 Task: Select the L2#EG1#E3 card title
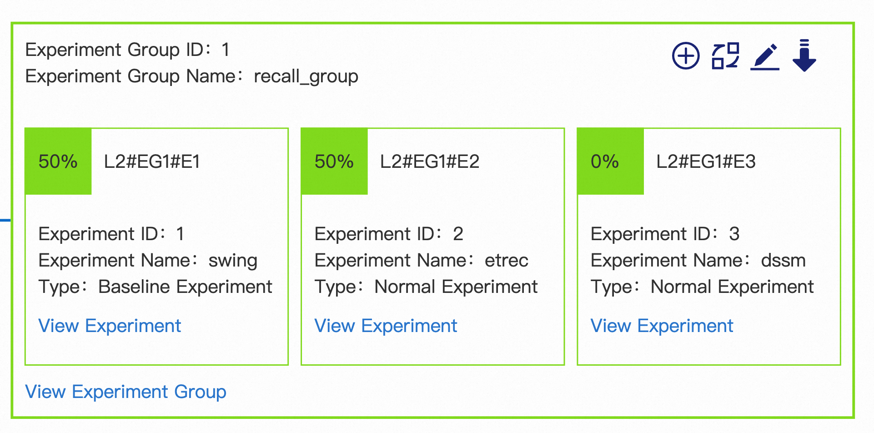(706, 161)
